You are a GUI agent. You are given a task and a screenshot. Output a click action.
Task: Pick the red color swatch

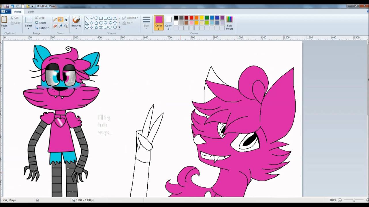191,18
